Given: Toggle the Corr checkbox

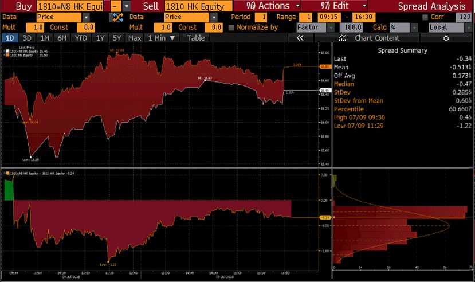Looking at the screenshot, I should [425, 18].
